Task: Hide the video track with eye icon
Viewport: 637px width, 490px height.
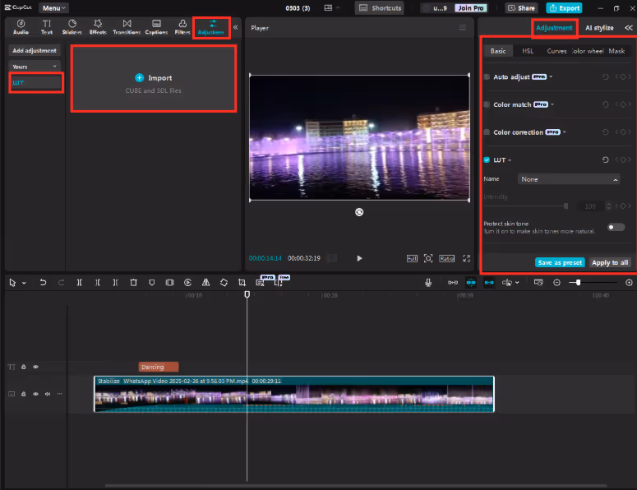Action: [x=35, y=394]
